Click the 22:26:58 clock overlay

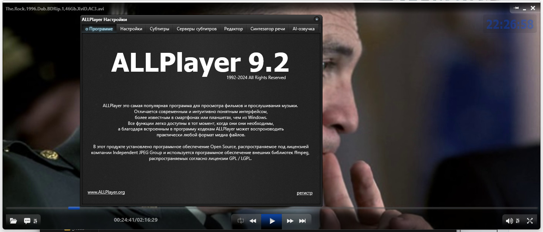[510, 24]
